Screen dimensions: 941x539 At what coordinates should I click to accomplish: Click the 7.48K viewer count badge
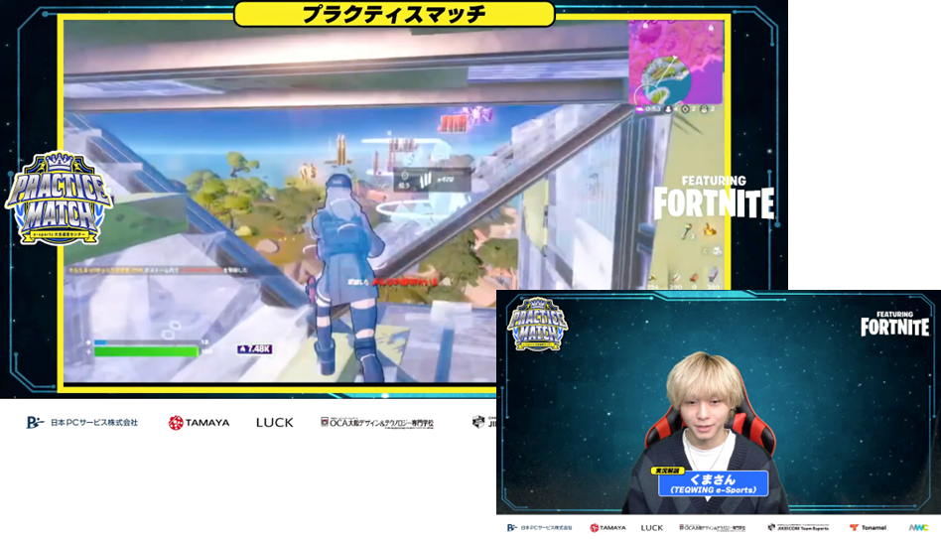coord(255,348)
